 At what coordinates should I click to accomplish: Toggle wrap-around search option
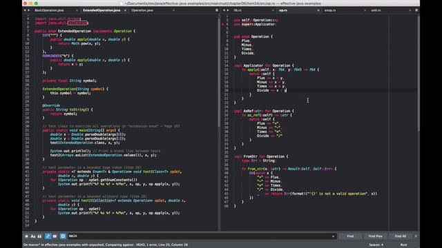[x=48, y=236]
